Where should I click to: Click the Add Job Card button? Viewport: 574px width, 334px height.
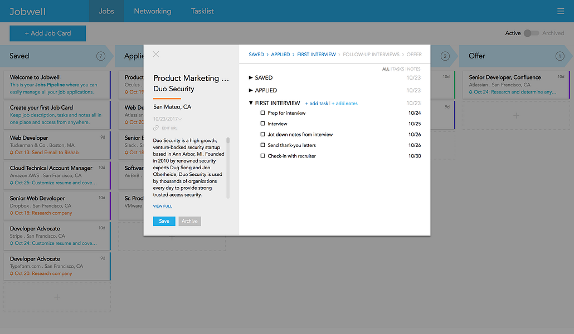pyautogui.click(x=48, y=33)
